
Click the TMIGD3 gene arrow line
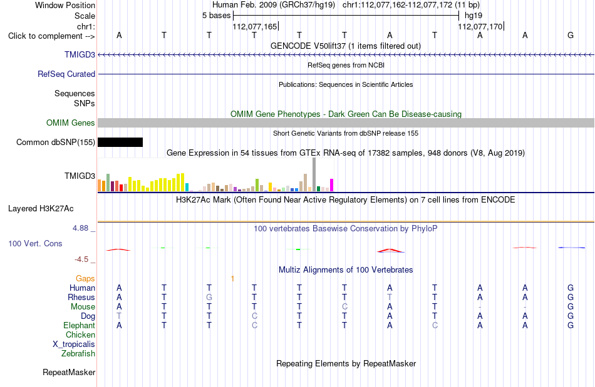pos(346,55)
